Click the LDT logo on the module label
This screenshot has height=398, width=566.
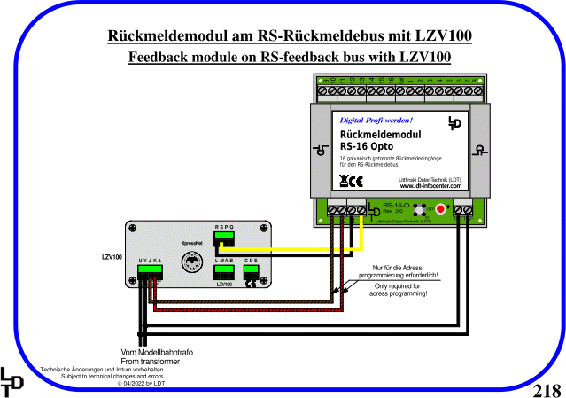[x=454, y=123]
